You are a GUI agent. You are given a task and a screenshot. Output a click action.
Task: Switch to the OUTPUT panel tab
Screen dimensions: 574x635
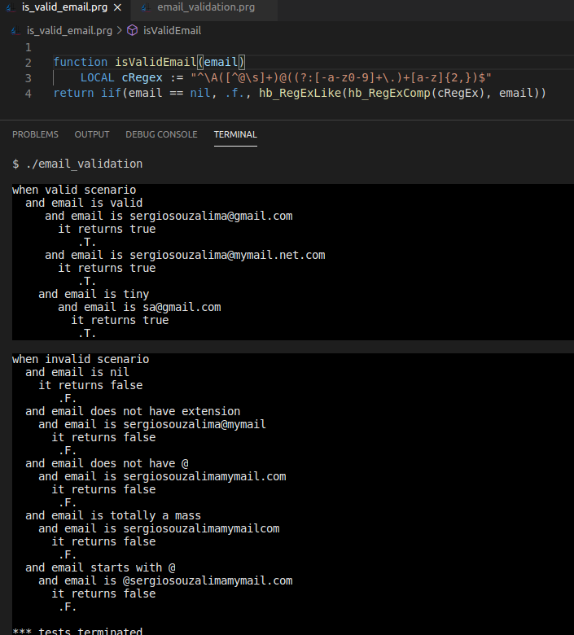(92, 134)
